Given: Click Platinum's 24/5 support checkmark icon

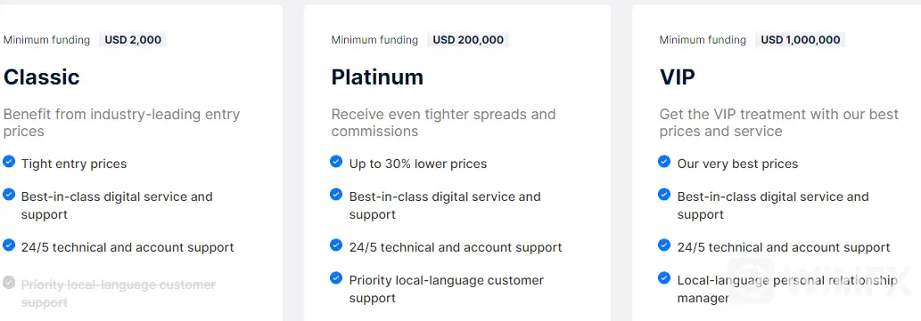Looking at the screenshot, I should [336, 245].
